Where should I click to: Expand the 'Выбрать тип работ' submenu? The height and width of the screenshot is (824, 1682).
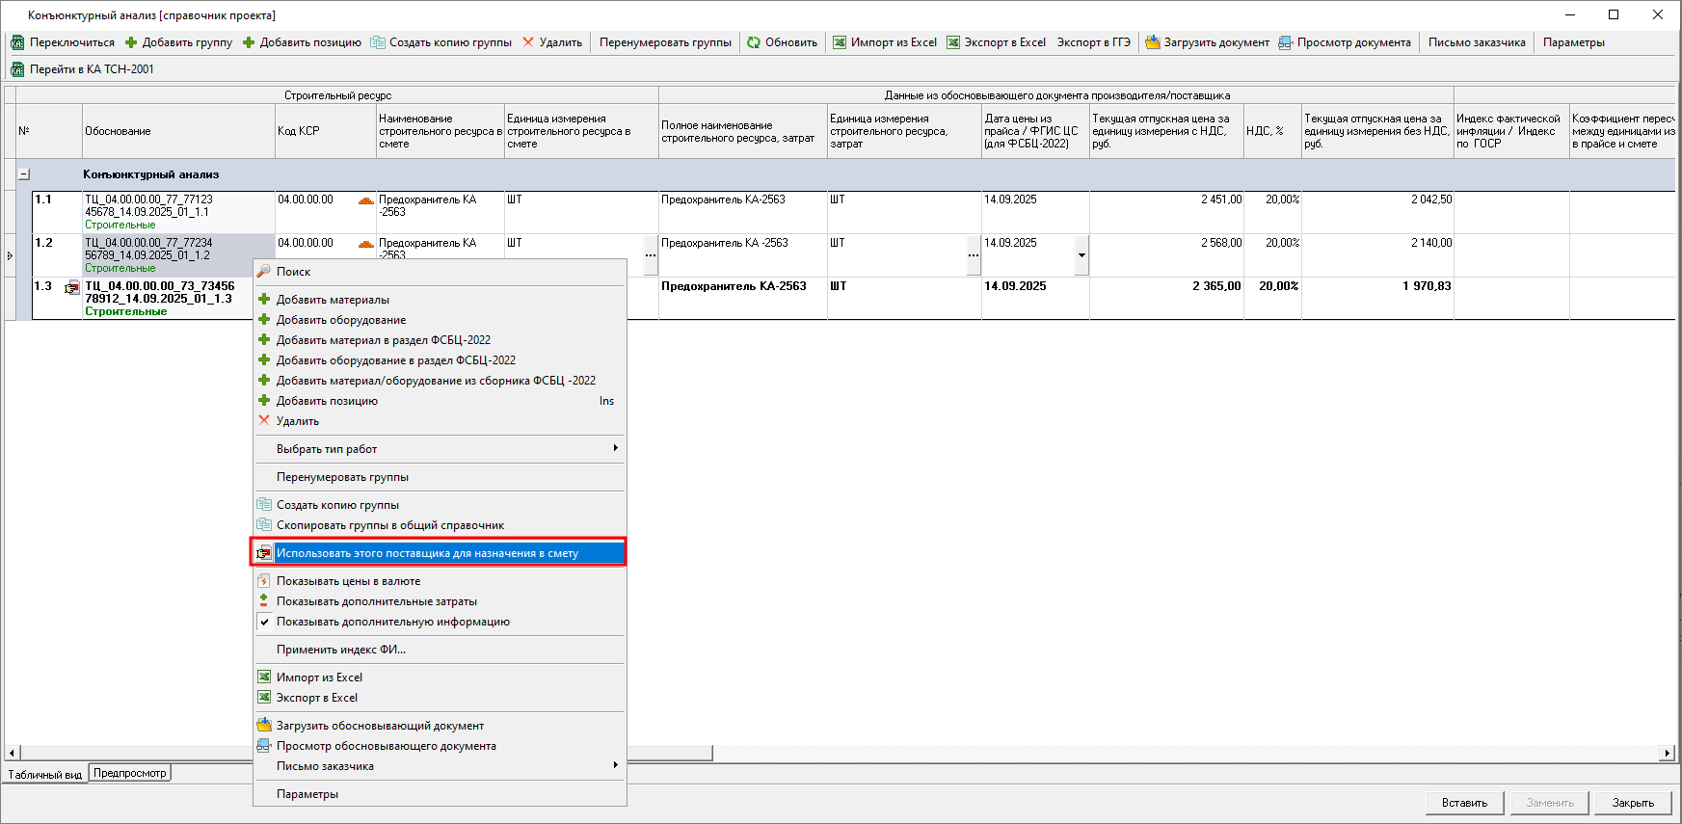(615, 448)
